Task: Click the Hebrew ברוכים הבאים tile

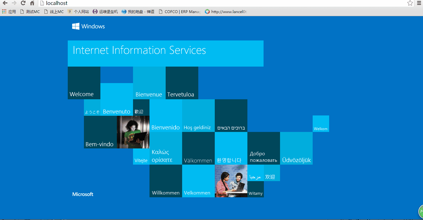Action: (x=231, y=115)
